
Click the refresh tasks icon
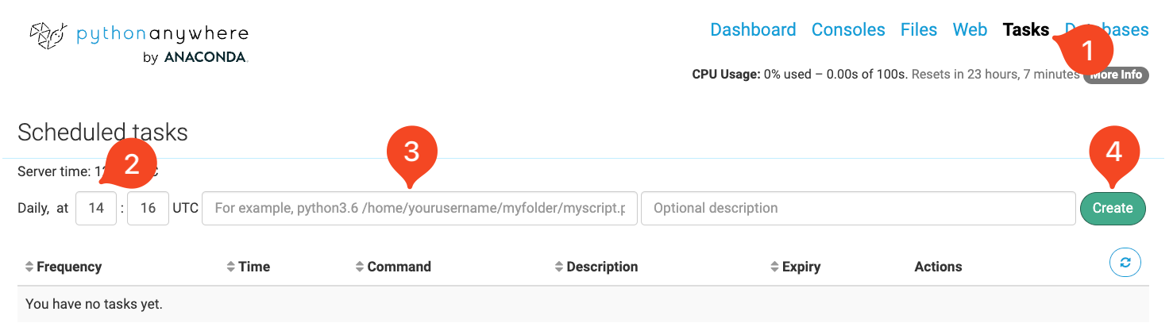[x=1125, y=263]
